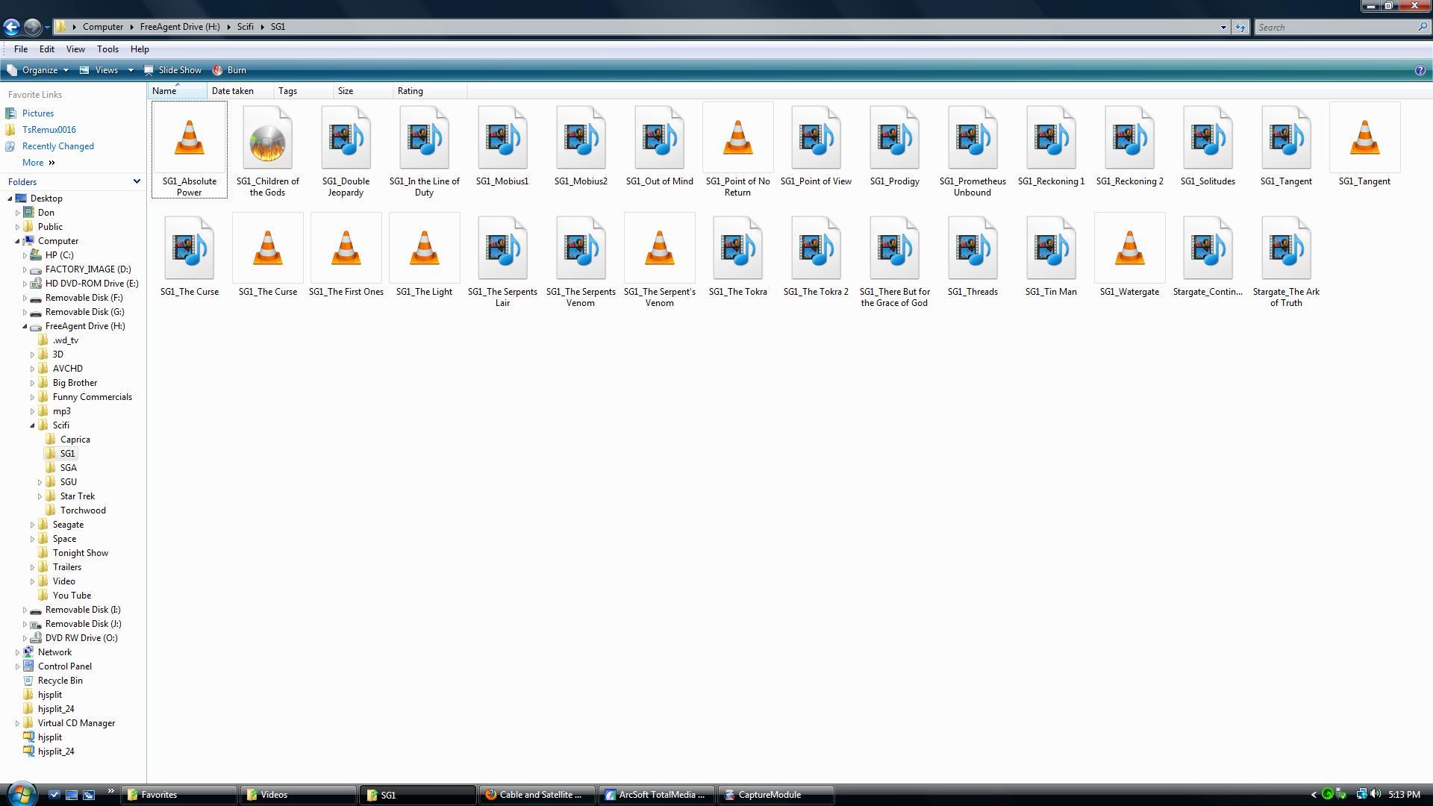Open the Tools menu
1433x806 pixels.
[x=107, y=49]
